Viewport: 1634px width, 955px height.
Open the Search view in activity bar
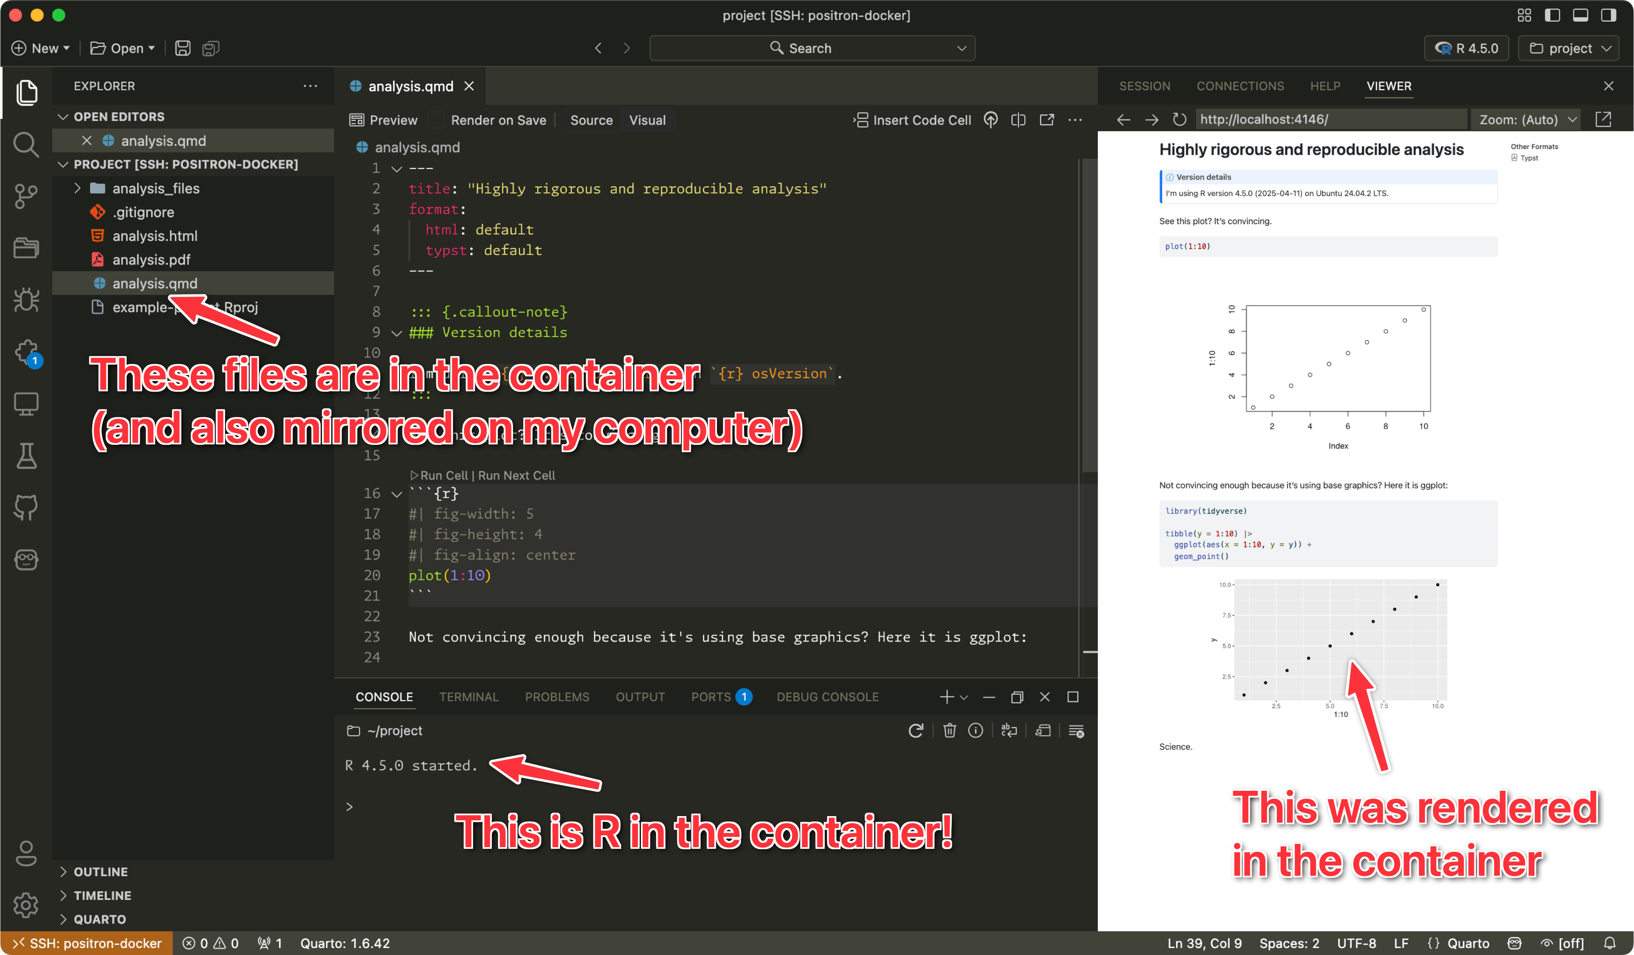coord(26,145)
